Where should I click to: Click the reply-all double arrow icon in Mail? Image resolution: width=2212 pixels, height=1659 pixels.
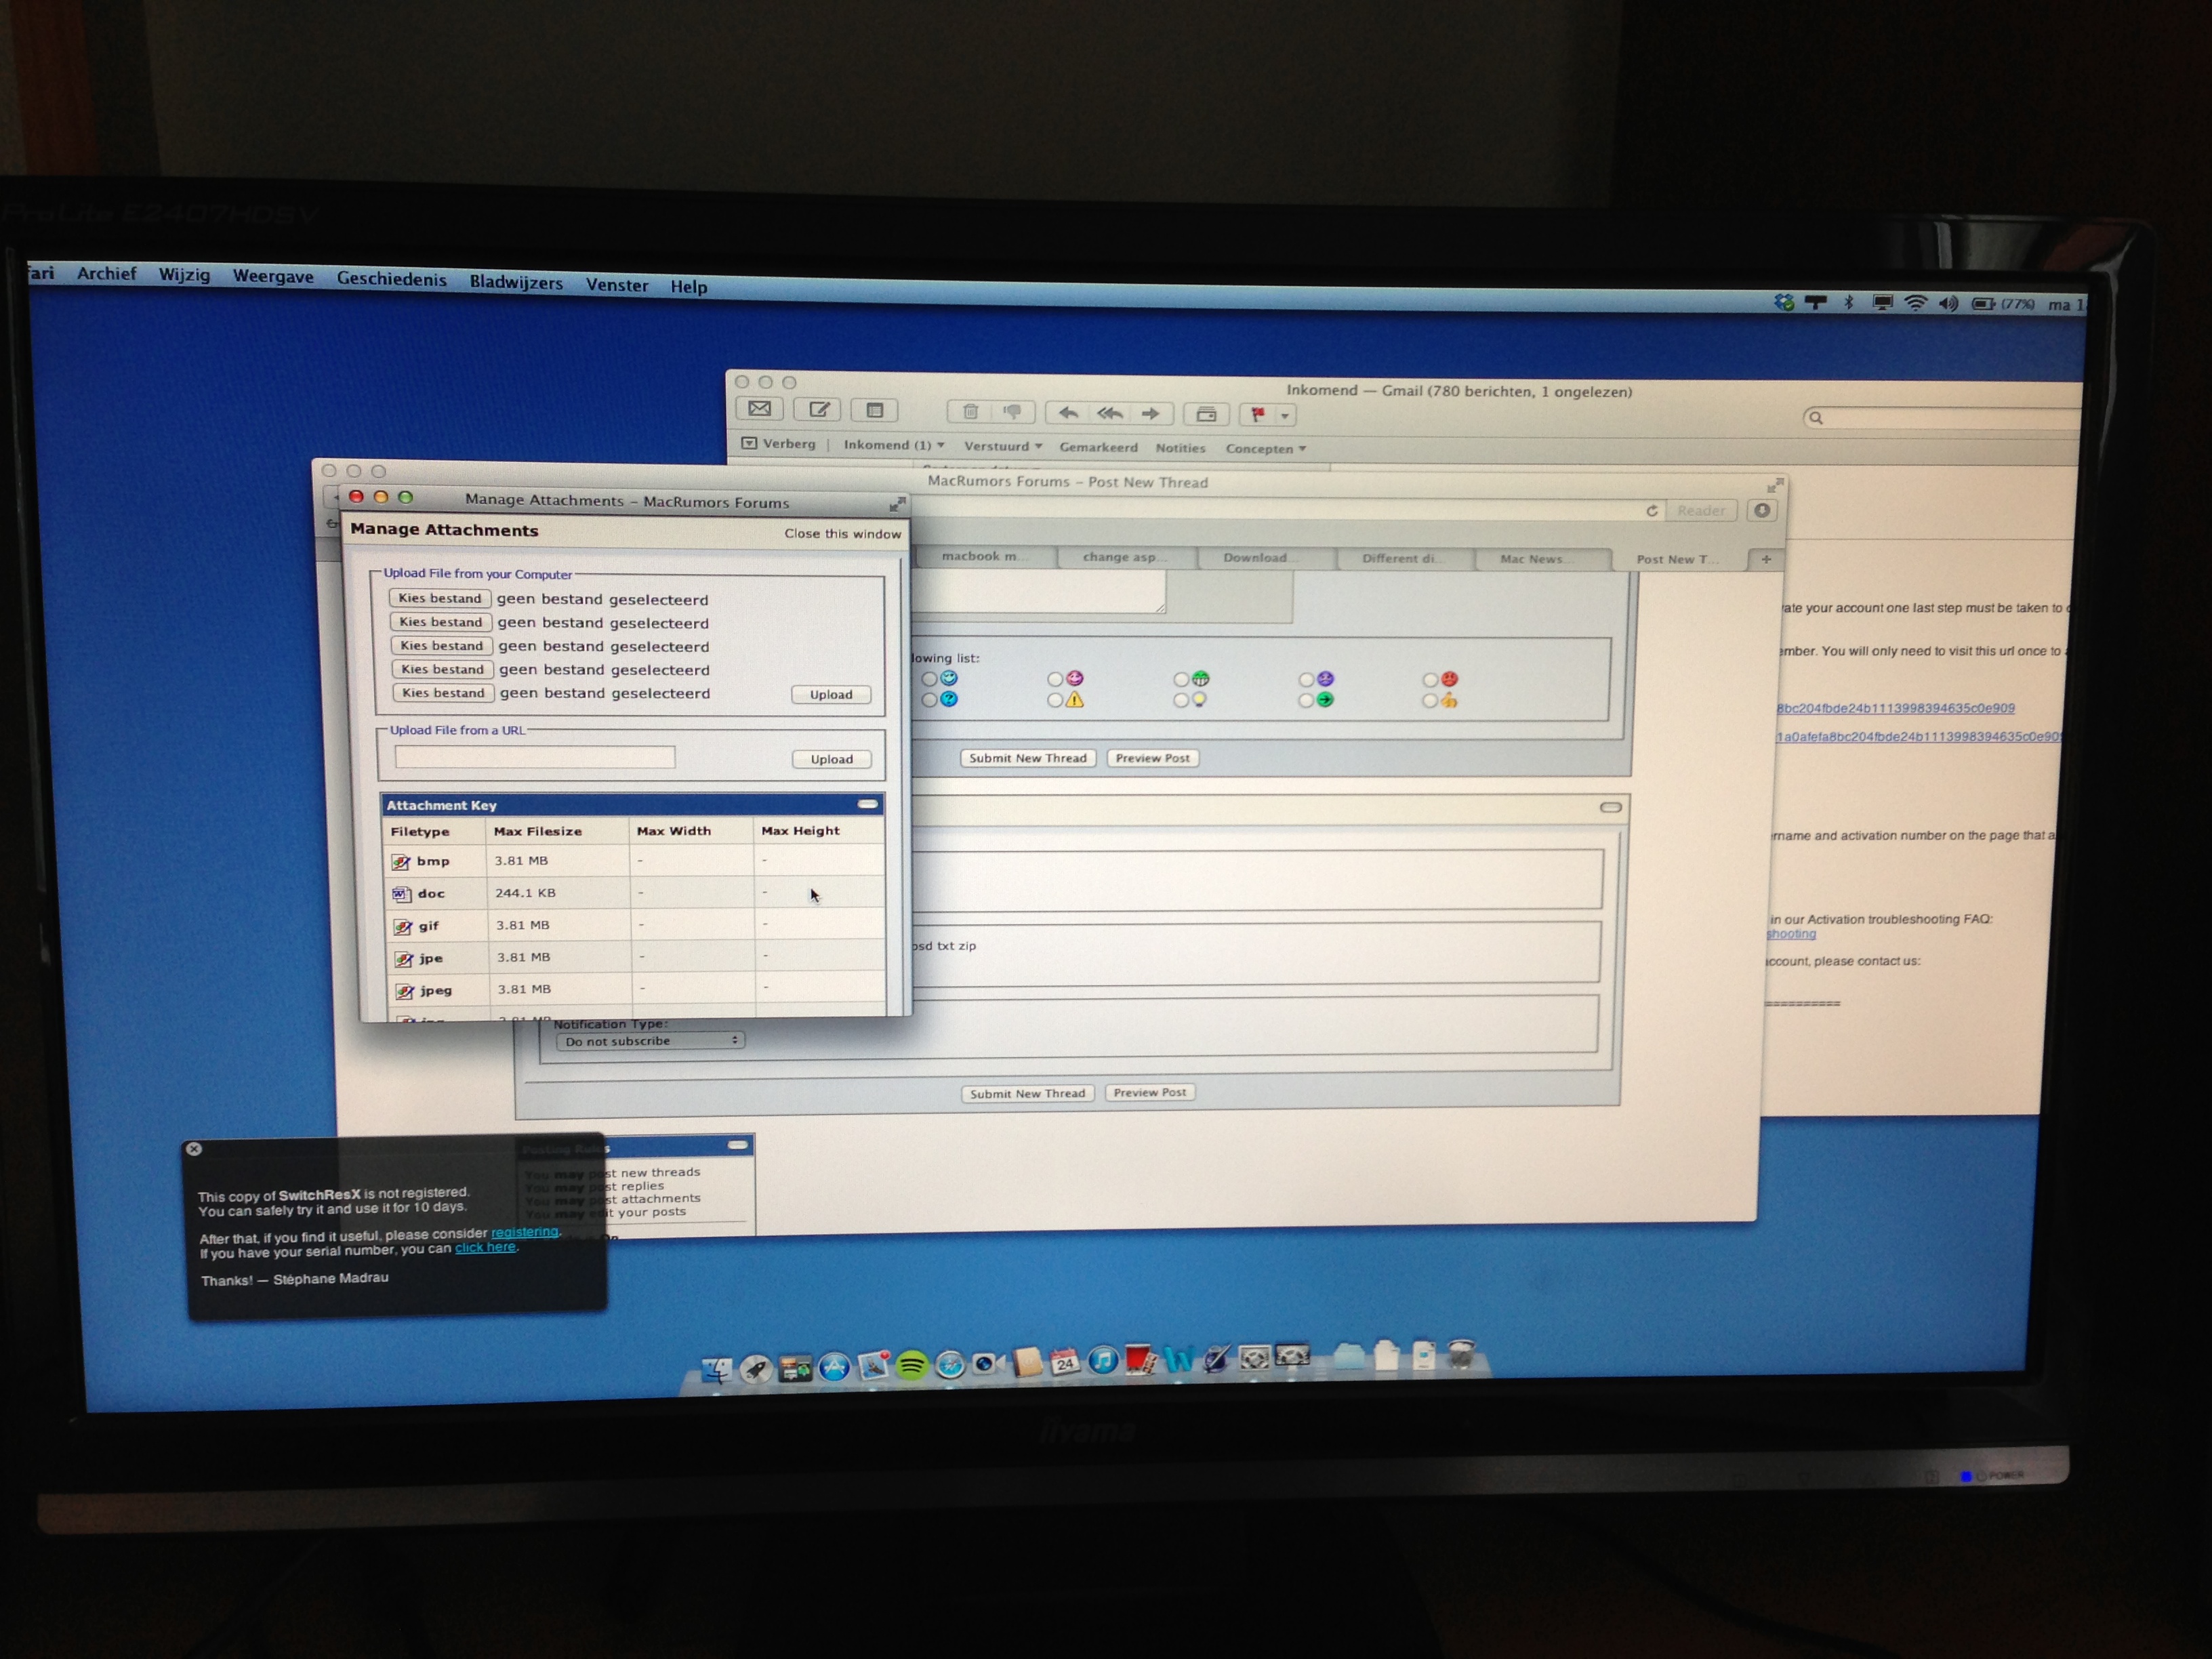1110,413
